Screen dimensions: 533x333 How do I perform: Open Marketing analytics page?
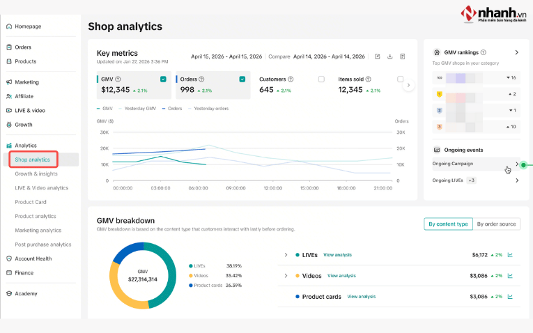pos(38,231)
